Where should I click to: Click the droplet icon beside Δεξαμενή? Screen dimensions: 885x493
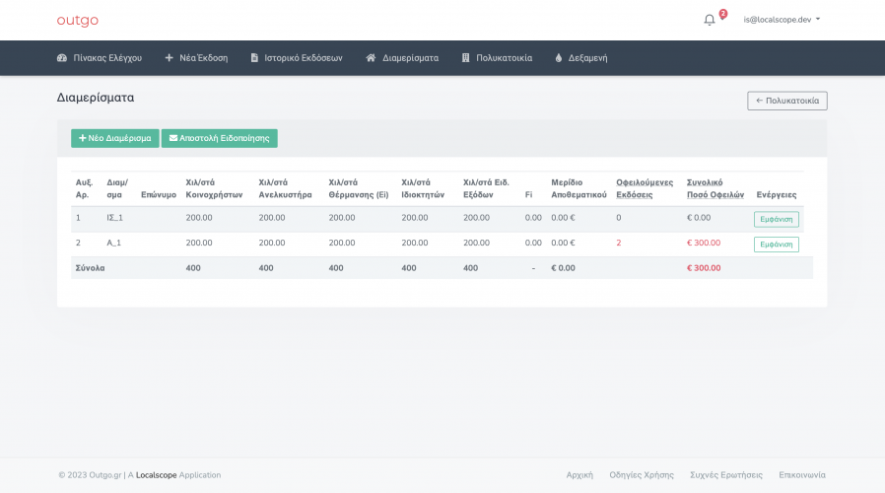(558, 57)
